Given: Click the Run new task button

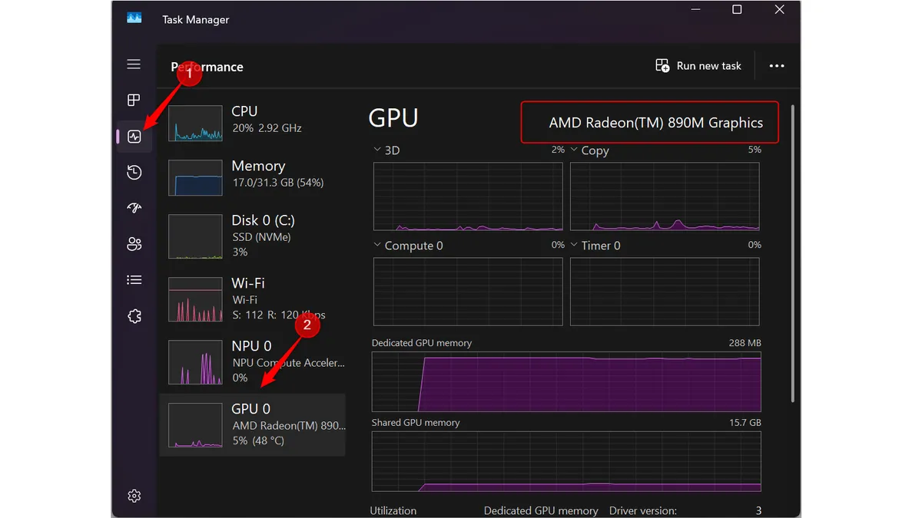Looking at the screenshot, I should point(698,66).
